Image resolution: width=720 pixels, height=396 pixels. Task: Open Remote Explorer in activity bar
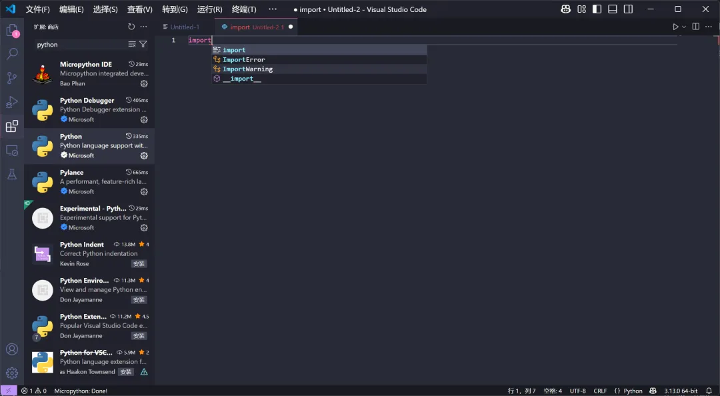pos(12,150)
